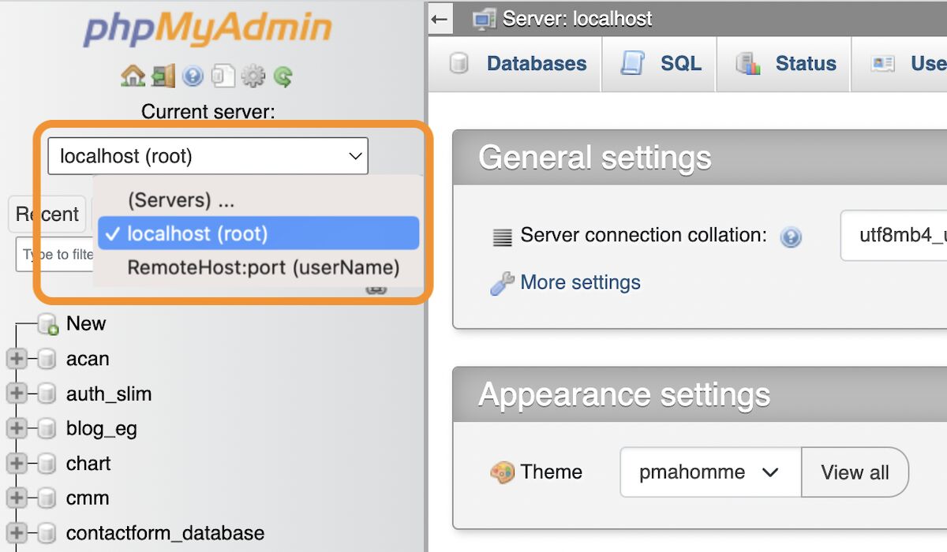The height and width of the screenshot is (552, 947).
Task: Open phpMyAdmin documentation via question mark icon
Action: click(192, 76)
